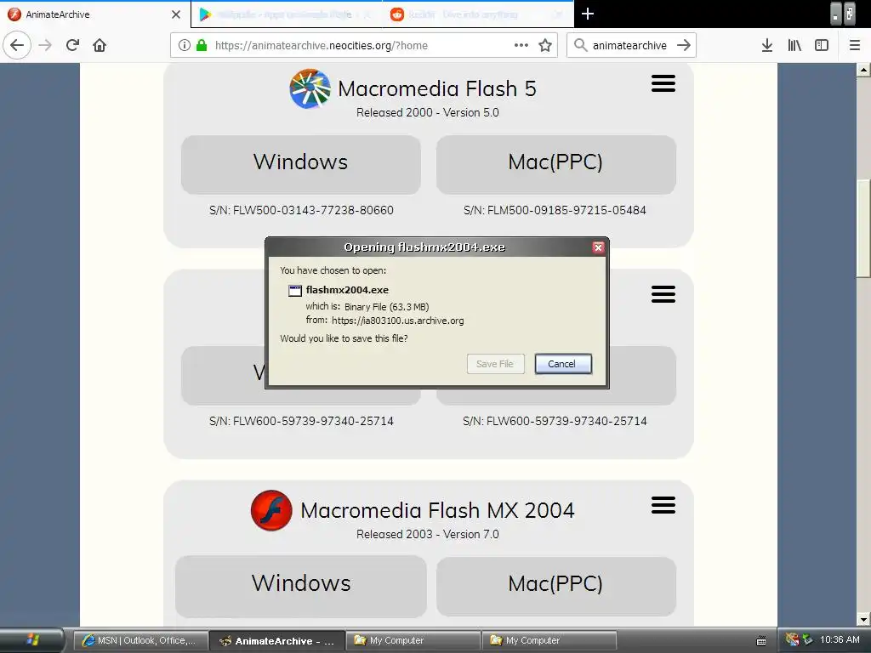
Task: Open a new tab with plus button
Action: [x=588, y=14]
